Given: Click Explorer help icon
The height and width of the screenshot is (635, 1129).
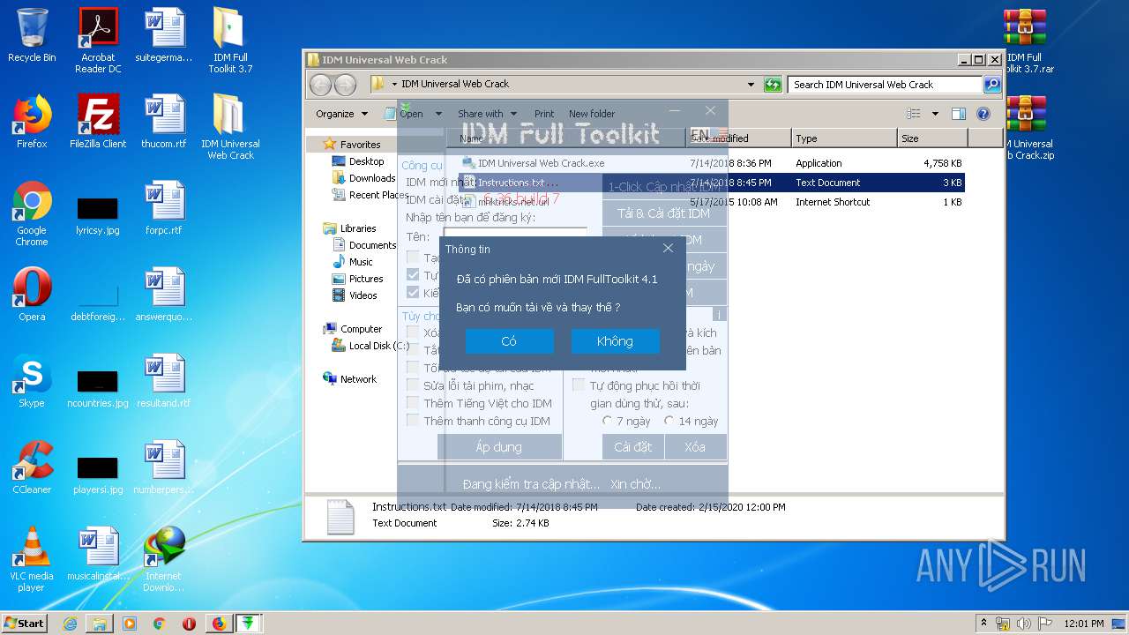Looking at the screenshot, I should click(983, 114).
